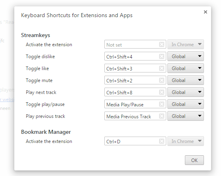221x176 pixels.
Task: Clear the Play next track shortcut
Action: click(x=161, y=92)
